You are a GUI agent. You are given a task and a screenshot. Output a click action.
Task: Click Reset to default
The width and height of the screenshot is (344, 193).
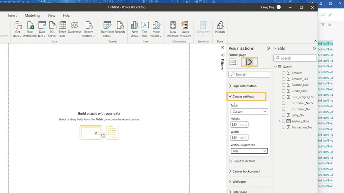coord(242,161)
